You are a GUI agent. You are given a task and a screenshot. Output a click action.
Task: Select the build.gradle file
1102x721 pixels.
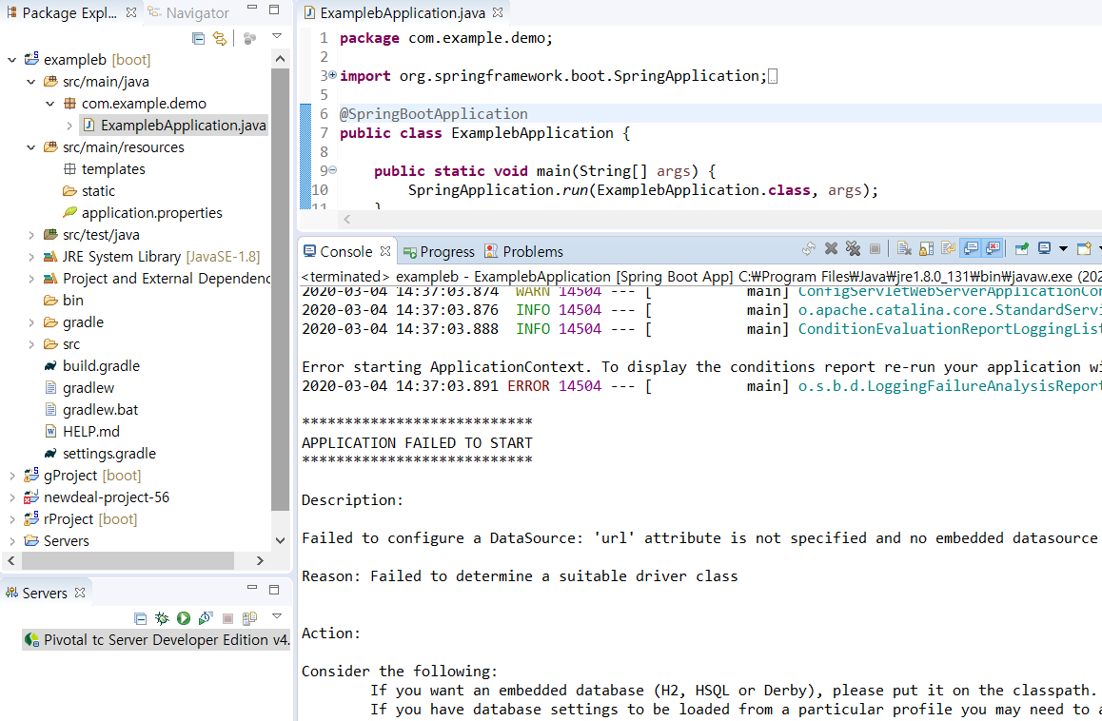(x=101, y=366)
